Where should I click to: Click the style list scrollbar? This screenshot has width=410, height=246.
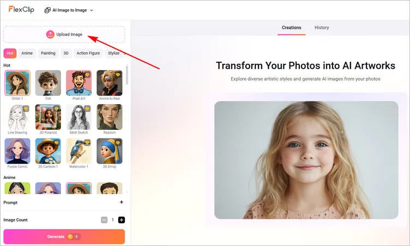tap(127, 75)
